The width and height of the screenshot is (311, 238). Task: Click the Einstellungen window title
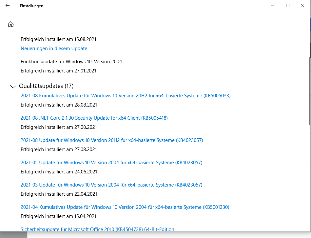click(x=31, y=6)
